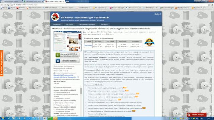Click the 365 Дней column header

pos(122,41)
